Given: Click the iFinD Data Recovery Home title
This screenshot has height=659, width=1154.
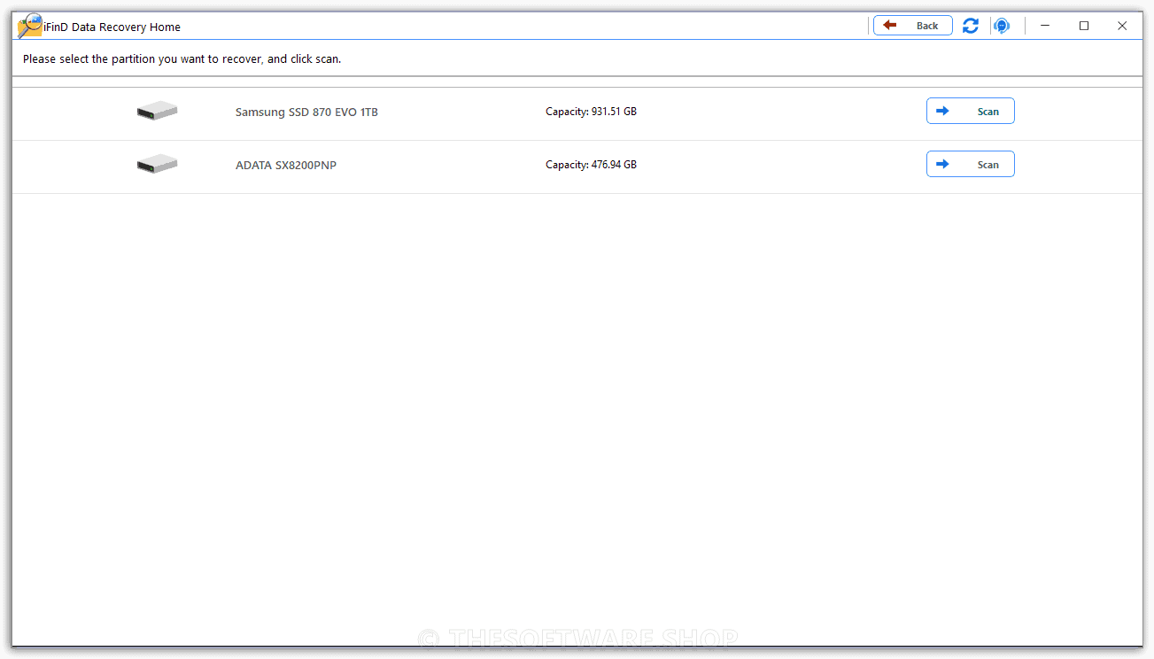Looking at the screenshot, I should [112, 27].
